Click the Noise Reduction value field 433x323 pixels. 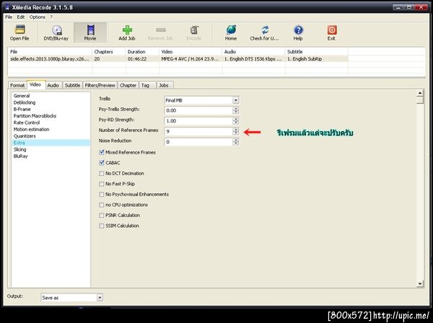pos(198,142)
